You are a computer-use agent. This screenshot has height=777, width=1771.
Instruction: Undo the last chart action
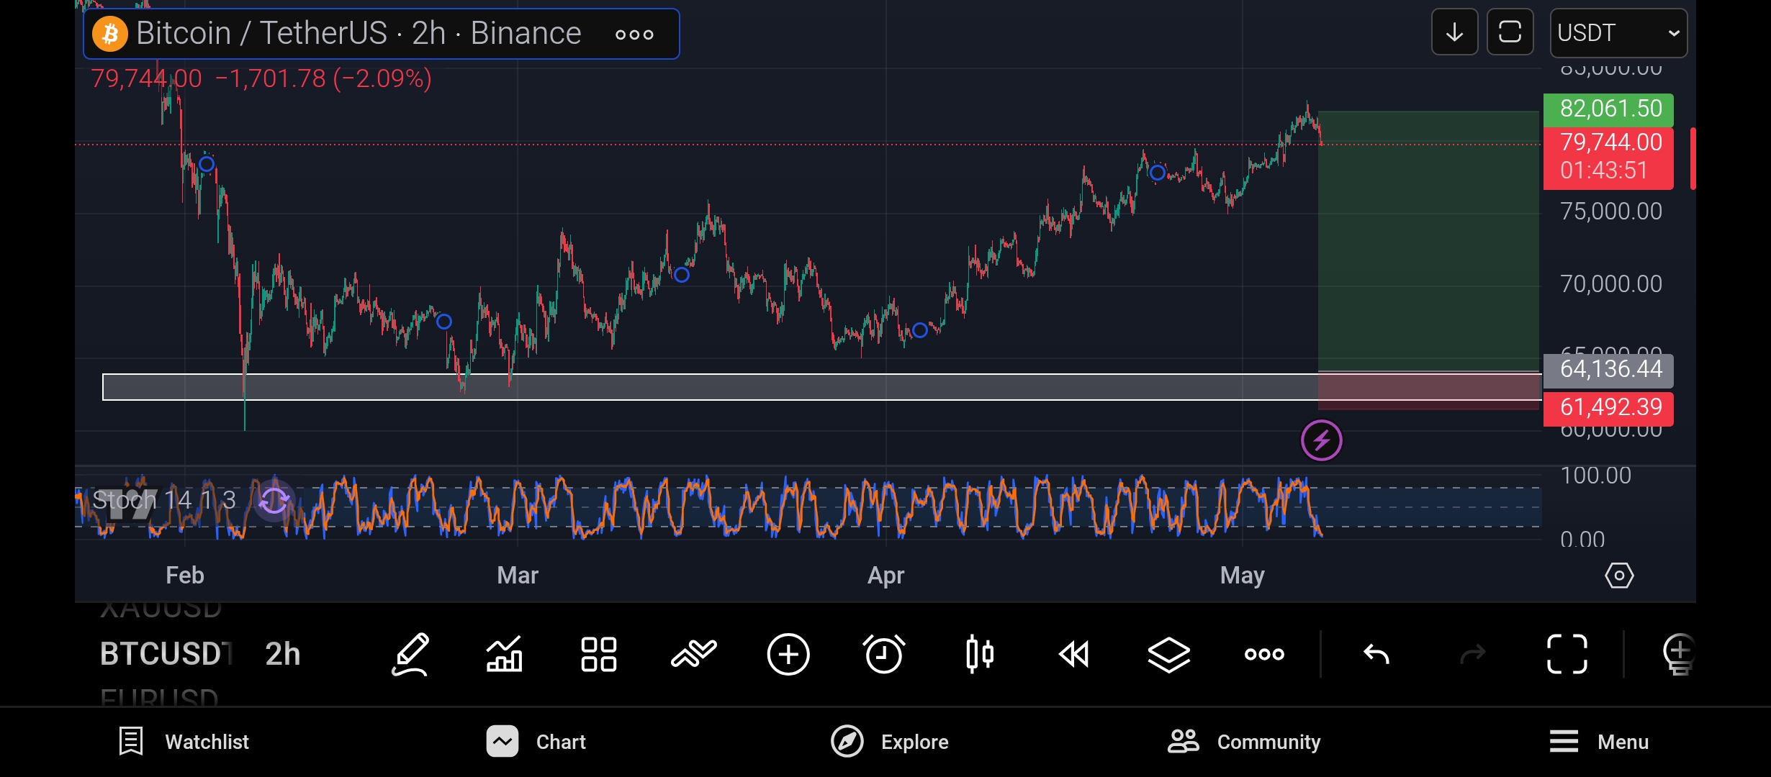click(x=1376, y=655)
